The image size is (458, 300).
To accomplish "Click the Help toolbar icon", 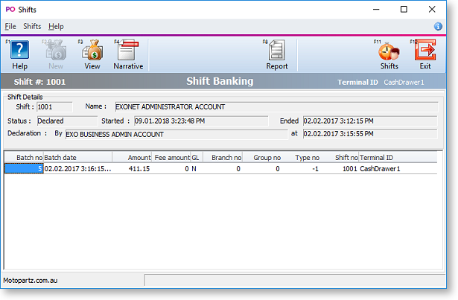I will (x=19, y=55).
